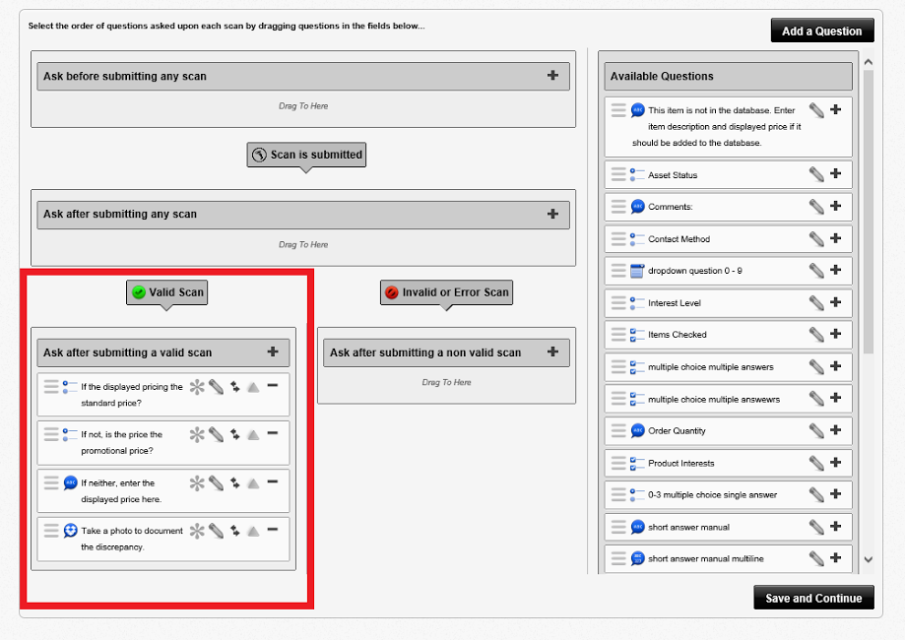This screenshot has width=905, height=640.
Task: Edit the Comments question
Action: coord(816,207)
